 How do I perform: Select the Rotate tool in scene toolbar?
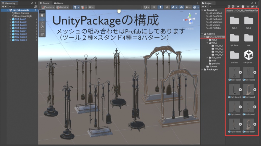pyautogui.click(x=42, y=23)
